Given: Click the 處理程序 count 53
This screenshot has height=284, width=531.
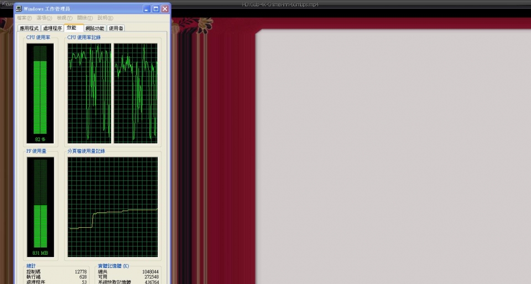Looking at the screenshot, I should point(84,282).
